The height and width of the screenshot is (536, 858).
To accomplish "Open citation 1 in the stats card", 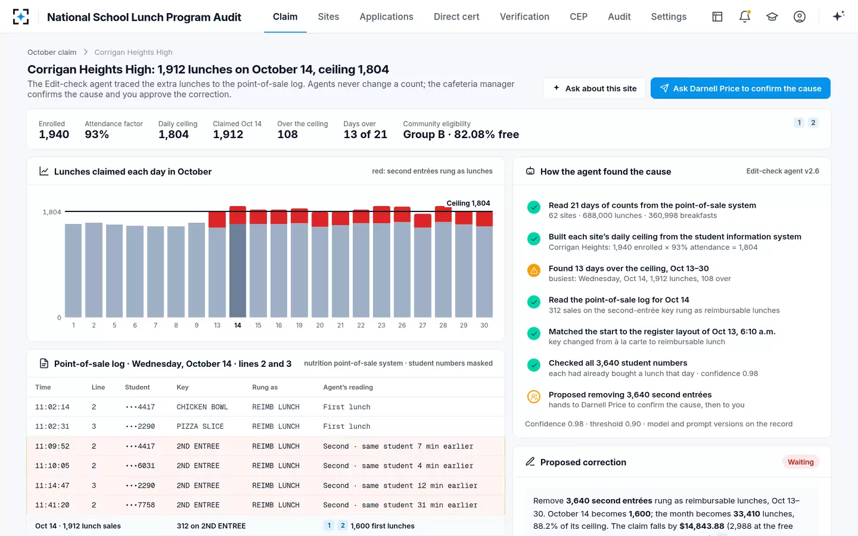I will [799, 123].
